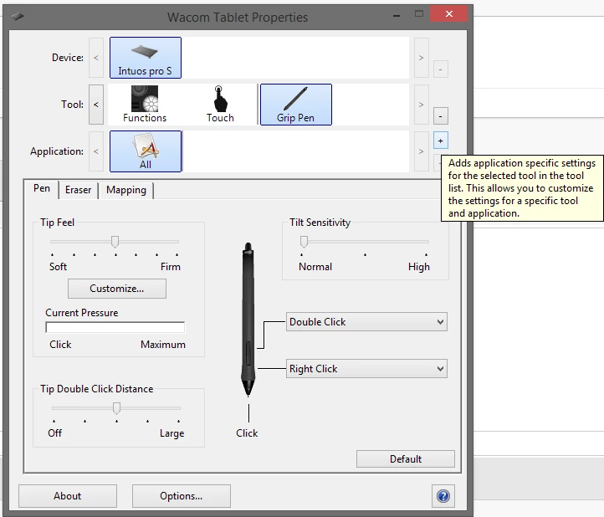
Task: Click the Normal tilt sensitivity label
Action: click(315, 267)
